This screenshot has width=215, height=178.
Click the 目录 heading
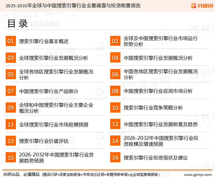click(x=17, y=24)
